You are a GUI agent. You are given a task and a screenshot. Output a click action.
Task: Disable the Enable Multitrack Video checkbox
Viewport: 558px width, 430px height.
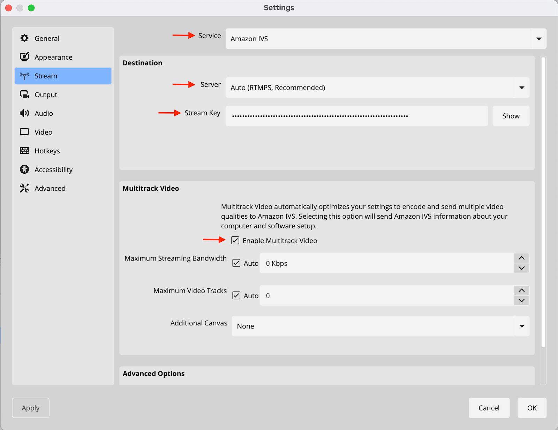(235, 240)
